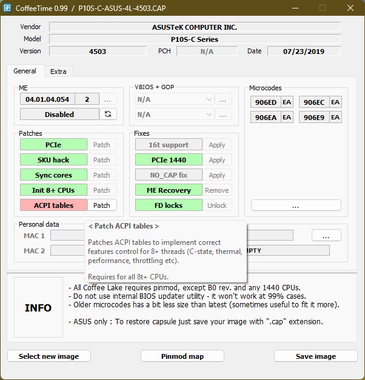Click the Vendor ASUSTeK COMPUTER INC. field

coord(195,27)
